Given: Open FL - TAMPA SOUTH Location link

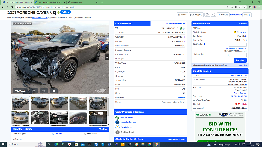Looking at the screenshot, I should click(239, 75).
